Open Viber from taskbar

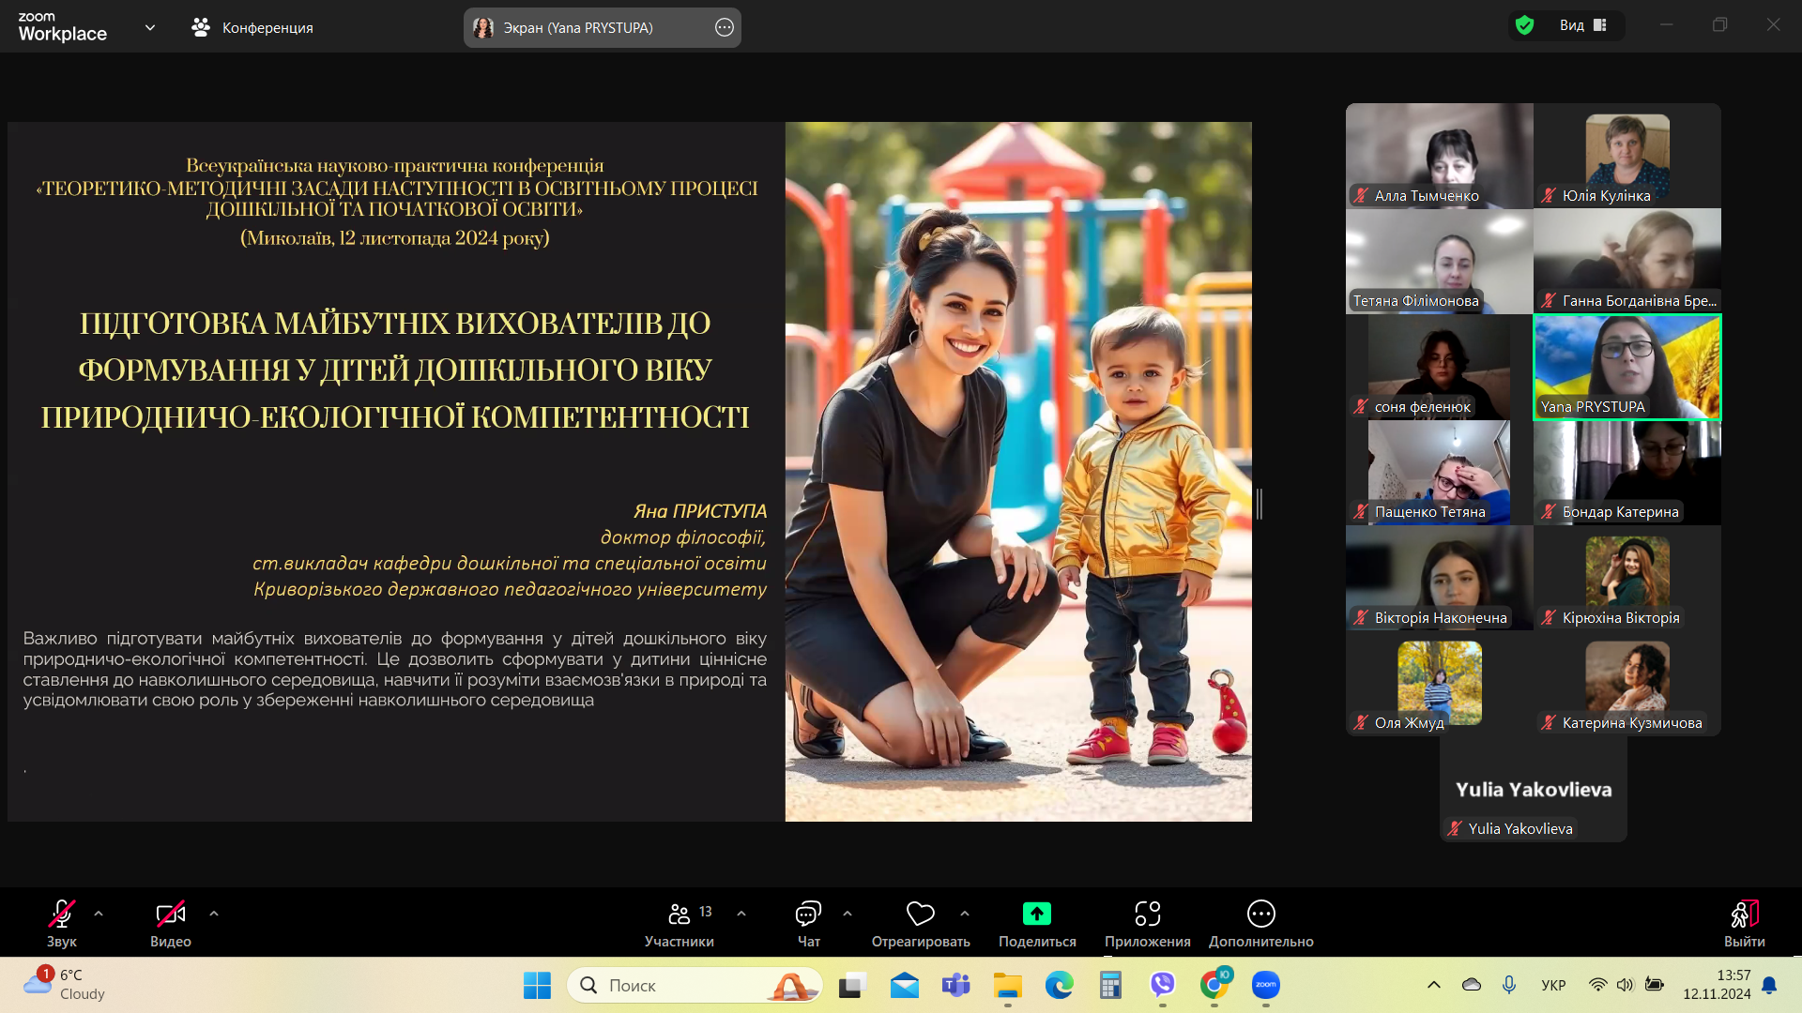(x=1163, y=985)
